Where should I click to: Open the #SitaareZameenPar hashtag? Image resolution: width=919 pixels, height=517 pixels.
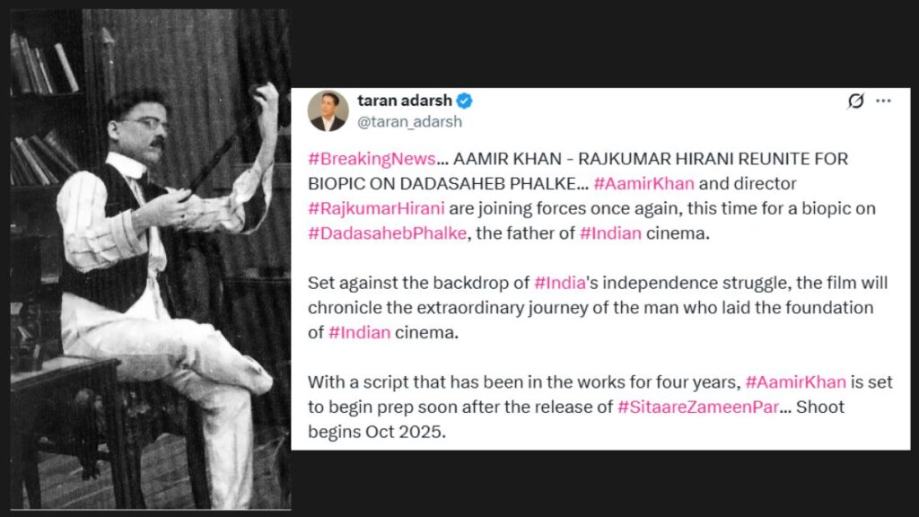pyautogui.click(x=698, y=407)
